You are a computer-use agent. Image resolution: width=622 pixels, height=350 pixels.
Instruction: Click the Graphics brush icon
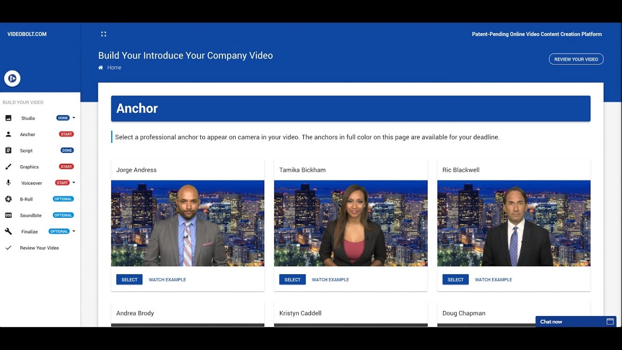8,167
